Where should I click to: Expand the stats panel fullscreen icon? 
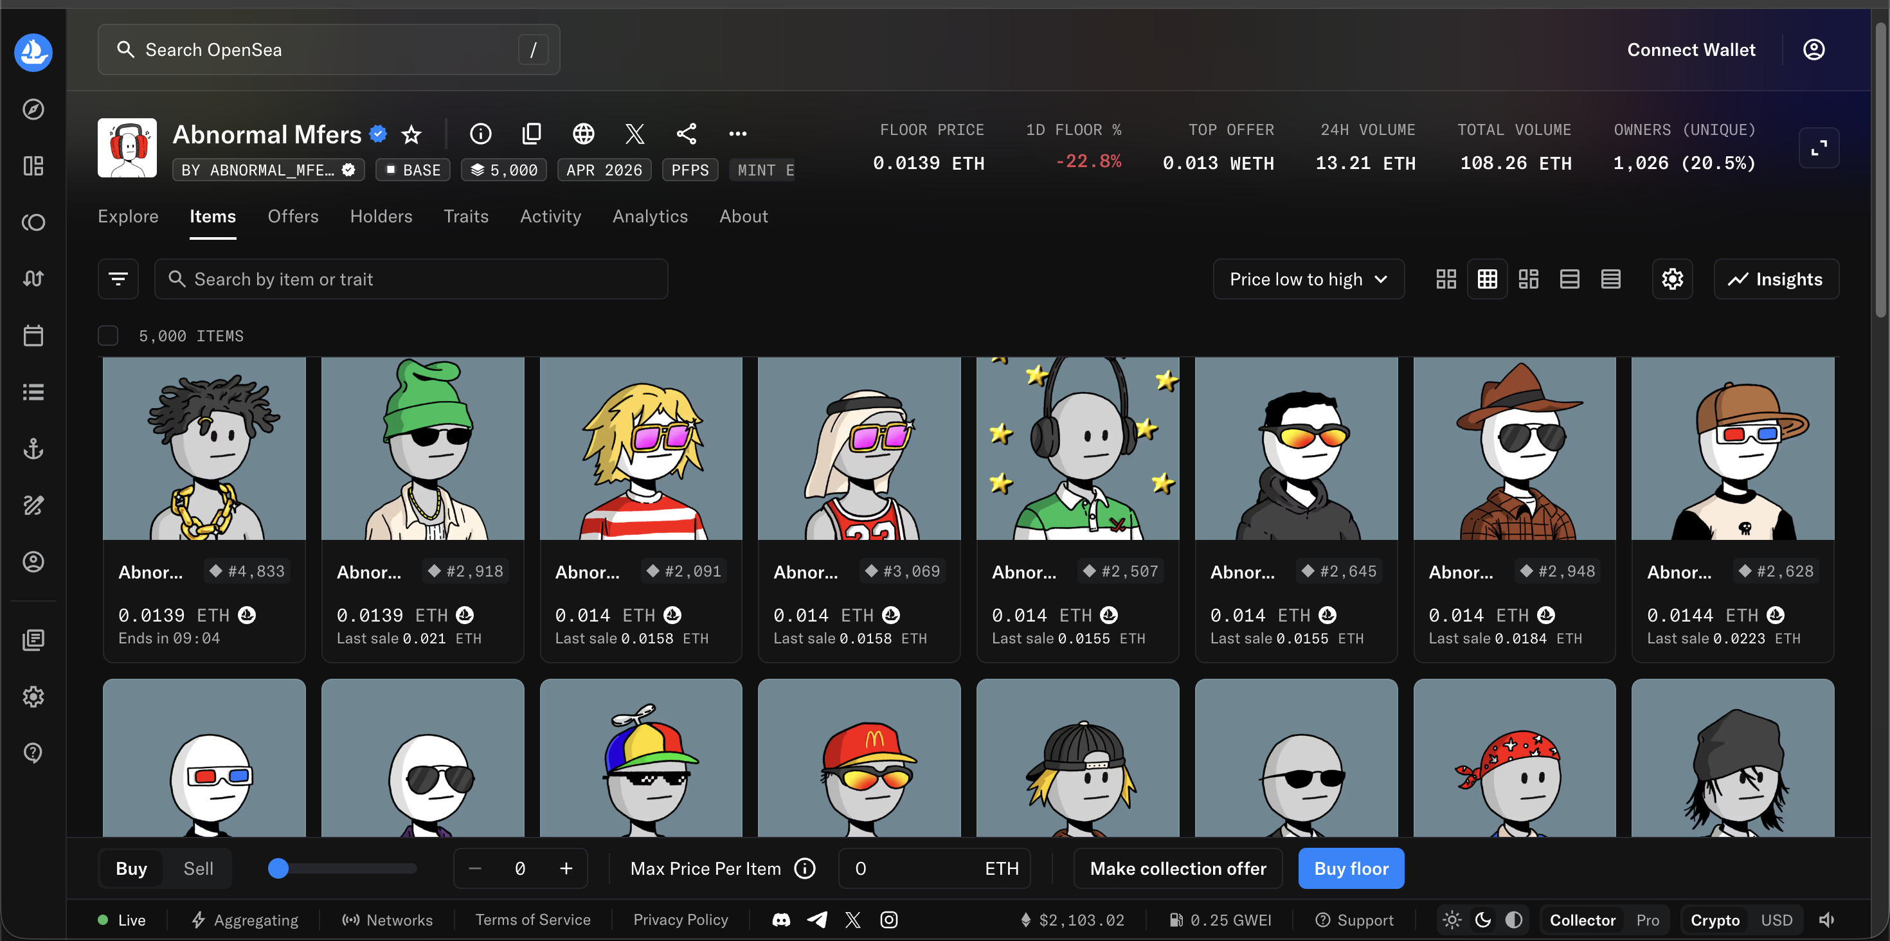(x=1819, y=148)
